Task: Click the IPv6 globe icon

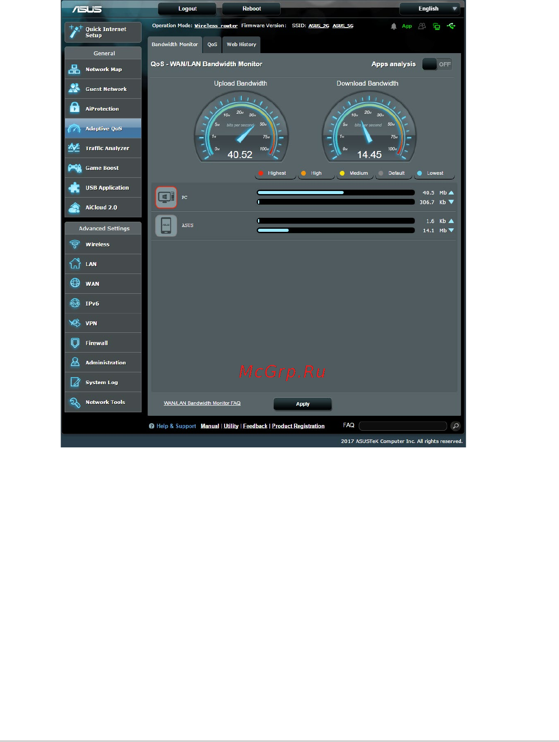Action: coord(75,303)
